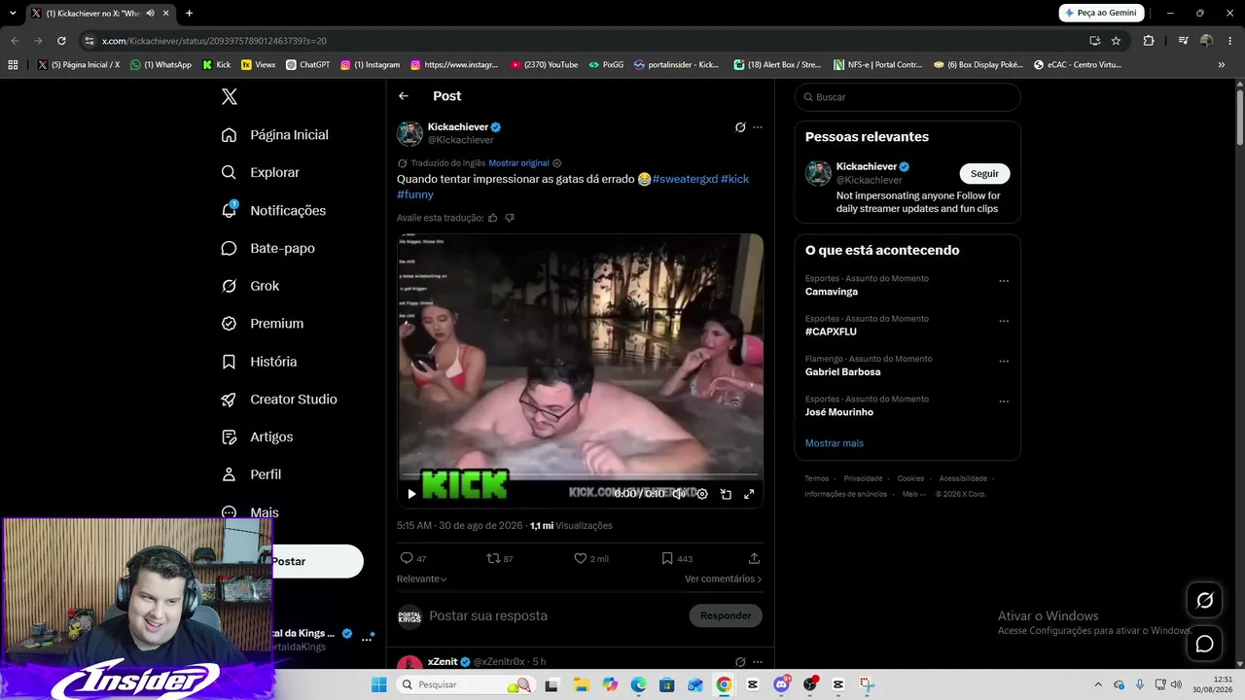Open File Explorer from the taskbar

582,684
